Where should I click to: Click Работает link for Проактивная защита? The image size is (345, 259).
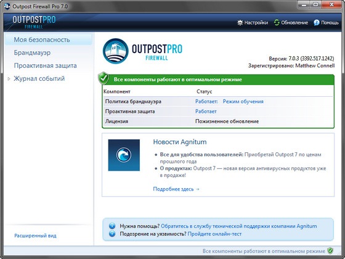[x=206, y=112]
